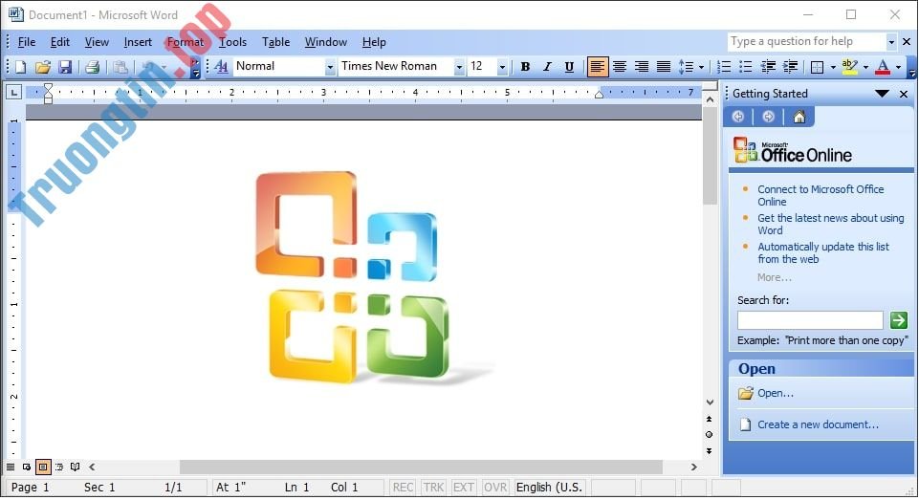
Task: Align text left
Action: coord(598,67)
